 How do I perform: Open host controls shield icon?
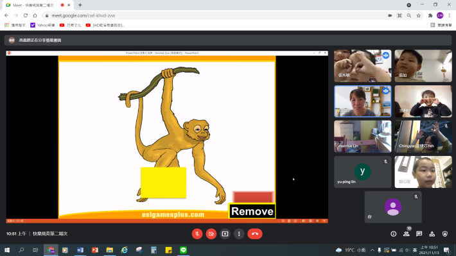coord(445,234)
